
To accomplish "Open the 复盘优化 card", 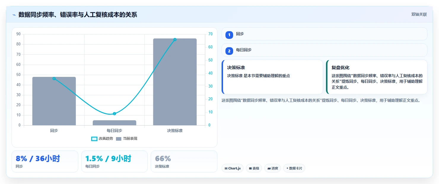I will pos(376,77).
